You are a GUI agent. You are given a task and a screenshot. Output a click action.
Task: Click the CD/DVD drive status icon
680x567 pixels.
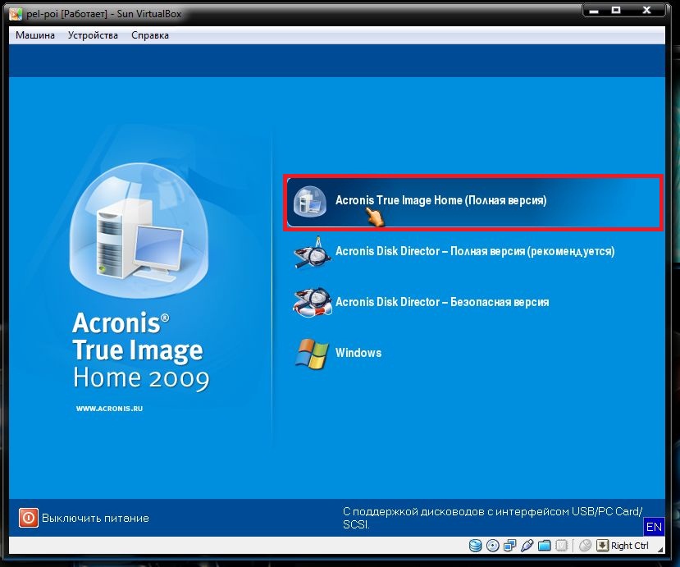(x=493, y=546)
